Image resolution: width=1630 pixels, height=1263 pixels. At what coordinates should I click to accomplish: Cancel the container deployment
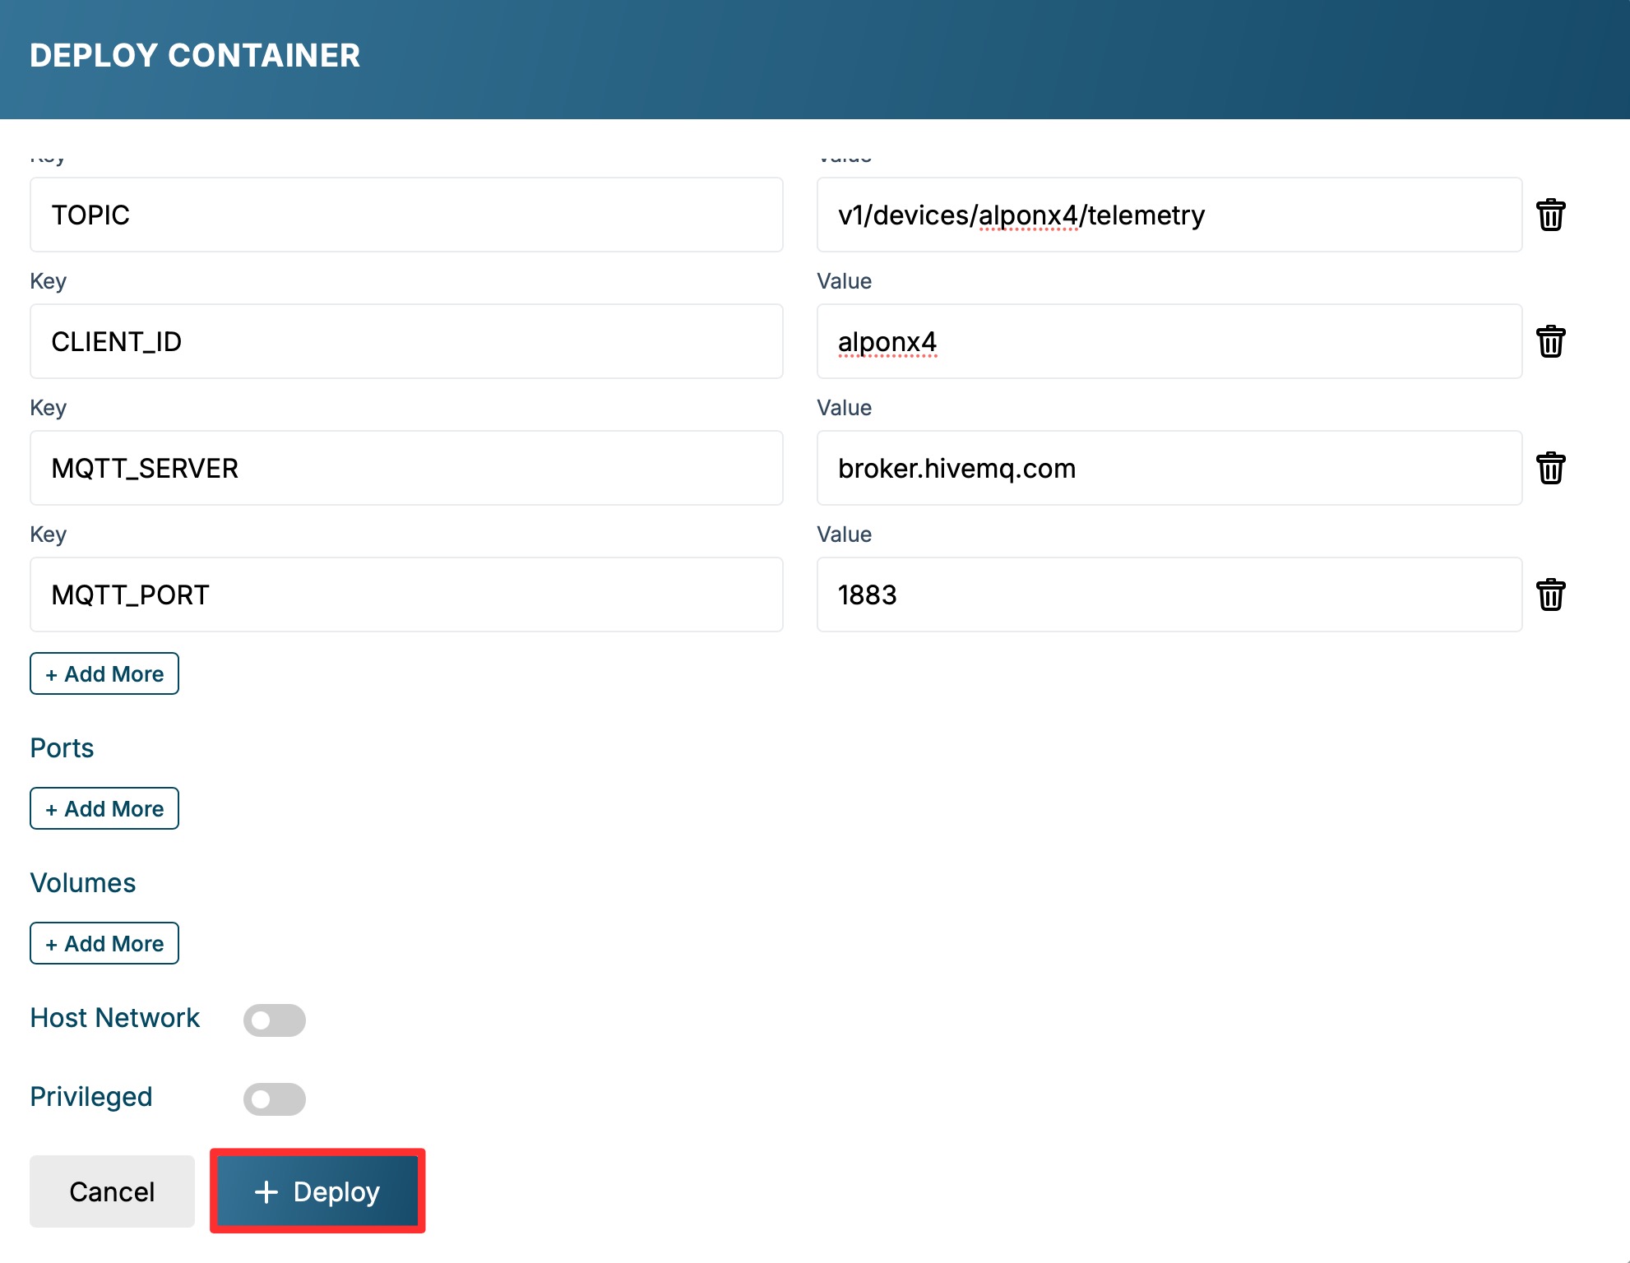[x=112, y=1191]
